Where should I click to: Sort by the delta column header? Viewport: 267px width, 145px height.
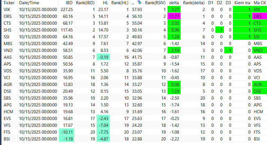174,3
